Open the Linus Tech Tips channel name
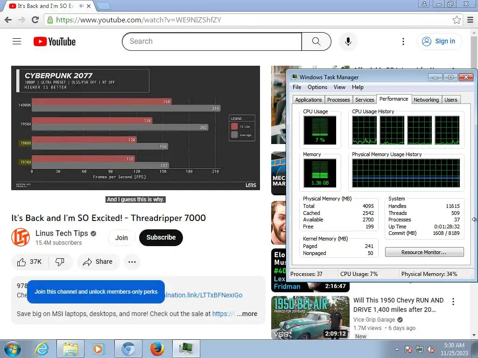The image size is (478, 358). pos(62,233)
